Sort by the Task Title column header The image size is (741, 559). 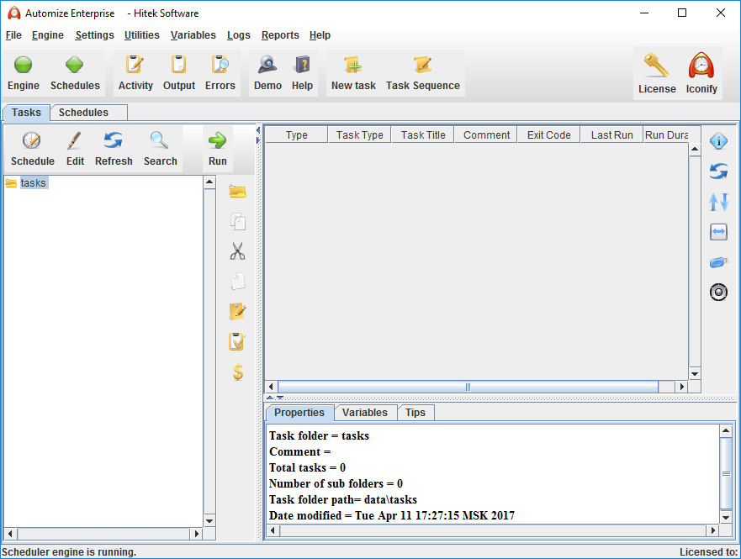point(422,135)
